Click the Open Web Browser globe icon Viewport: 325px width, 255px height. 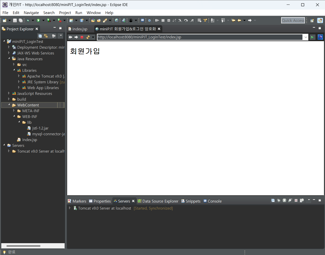tap(117, 20)
